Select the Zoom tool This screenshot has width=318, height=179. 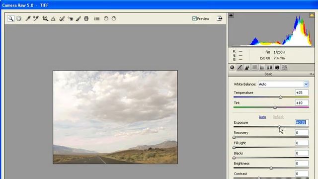point(11,19)
